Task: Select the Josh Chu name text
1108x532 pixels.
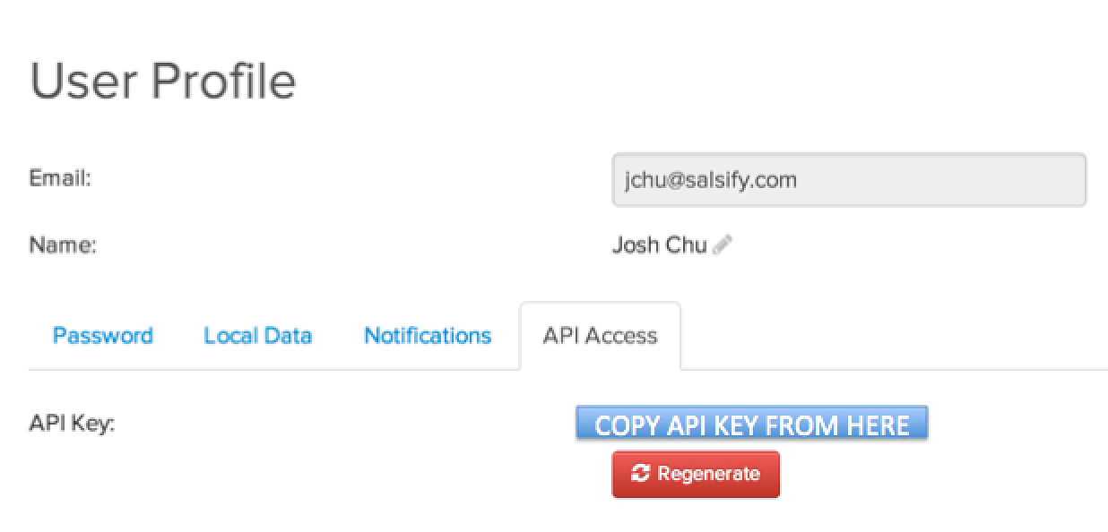Action: pyautogui.click(x=659, y=245)
